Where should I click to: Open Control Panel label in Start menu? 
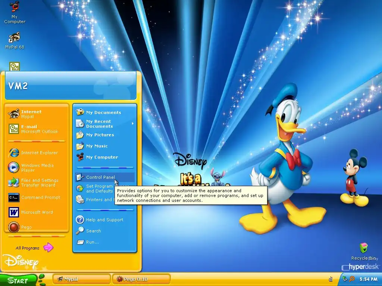pyautogui.click(x=100, y=177)
